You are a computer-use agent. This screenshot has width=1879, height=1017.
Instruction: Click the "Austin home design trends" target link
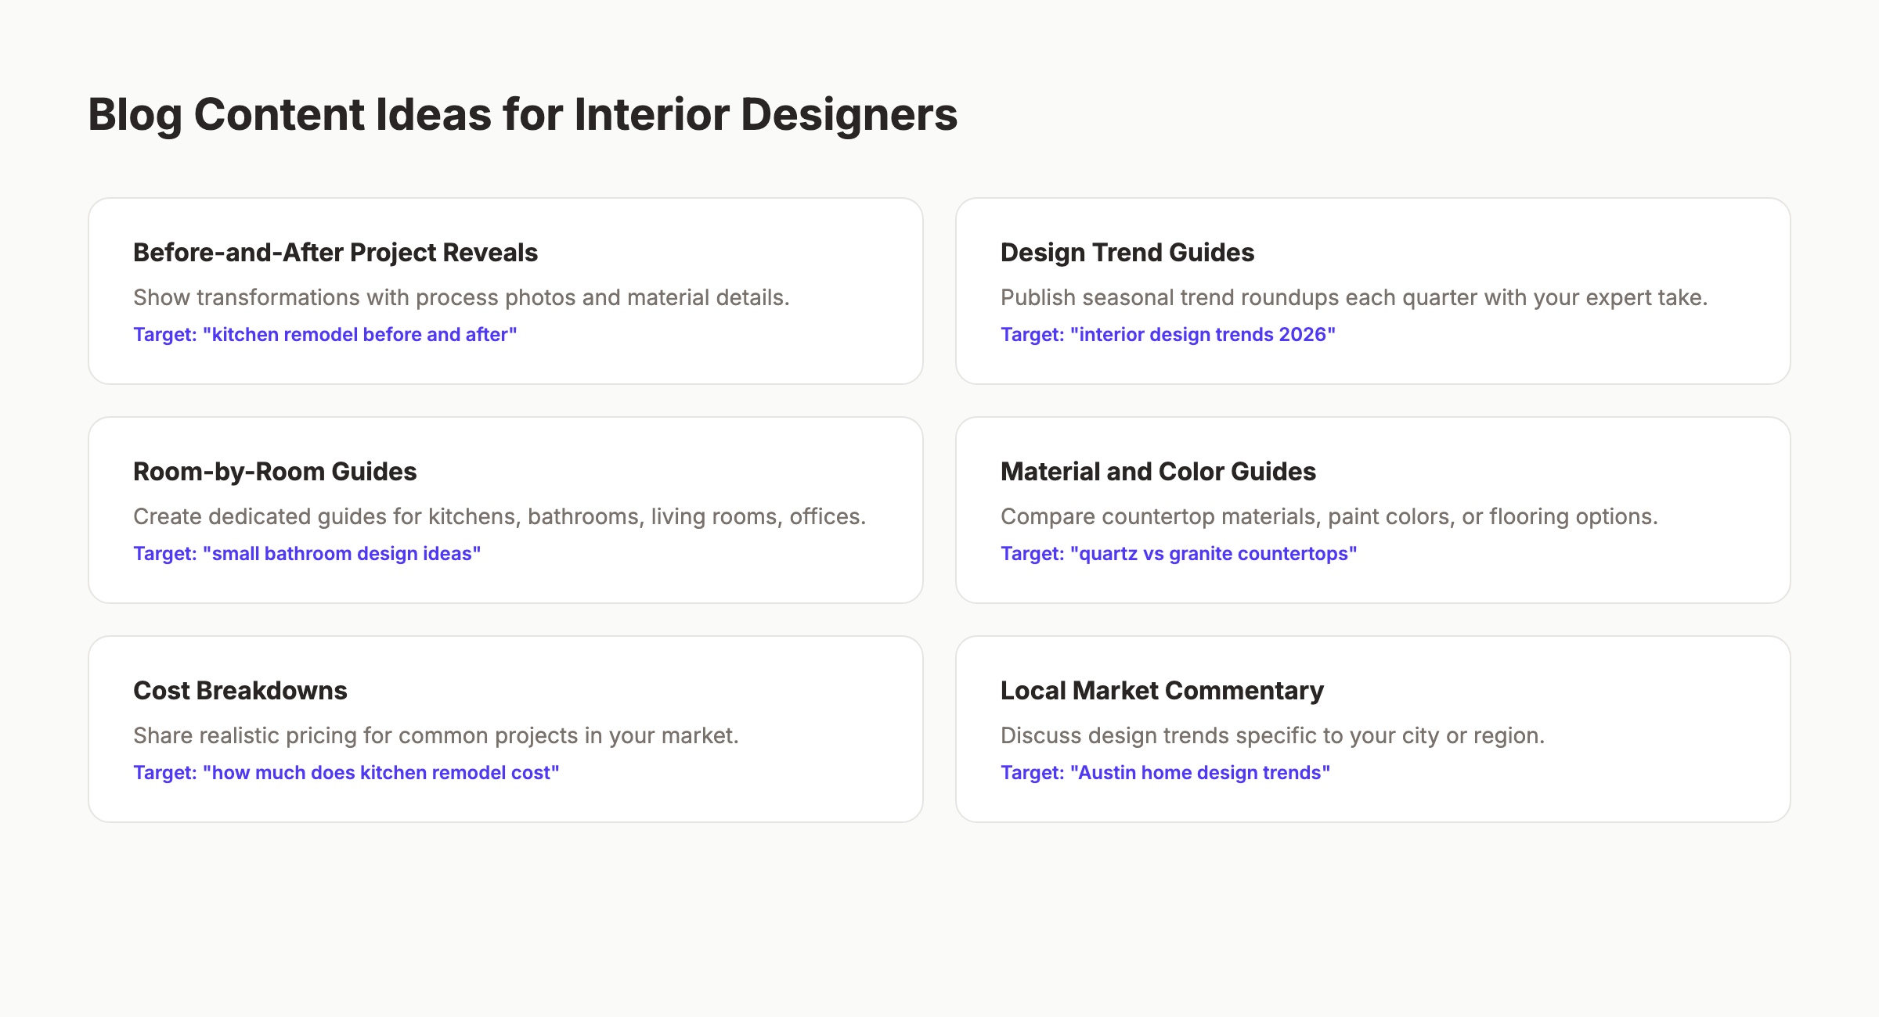(1164, 772)
